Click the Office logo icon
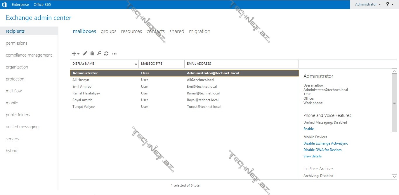The height and width of the screenshot is (195, 399). pyautogui.click(x=4, y=4)
